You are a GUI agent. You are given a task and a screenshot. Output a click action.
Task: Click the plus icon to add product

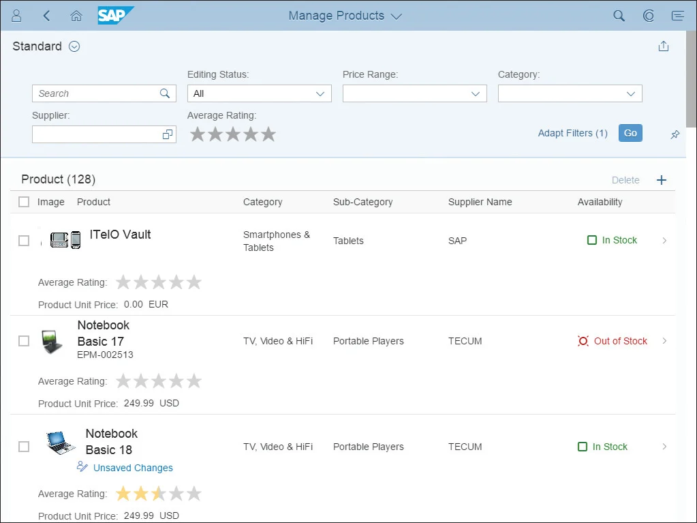click(x=661, y=180)
